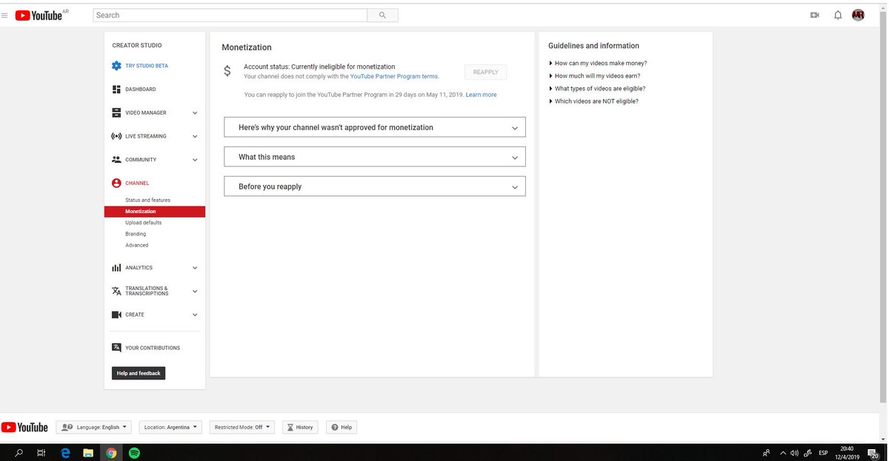Open the Branding page

(x=136, y=234)
